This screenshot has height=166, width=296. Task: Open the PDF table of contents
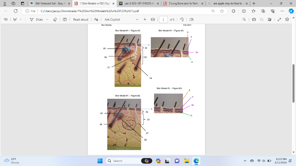click(x=6, y=19)
